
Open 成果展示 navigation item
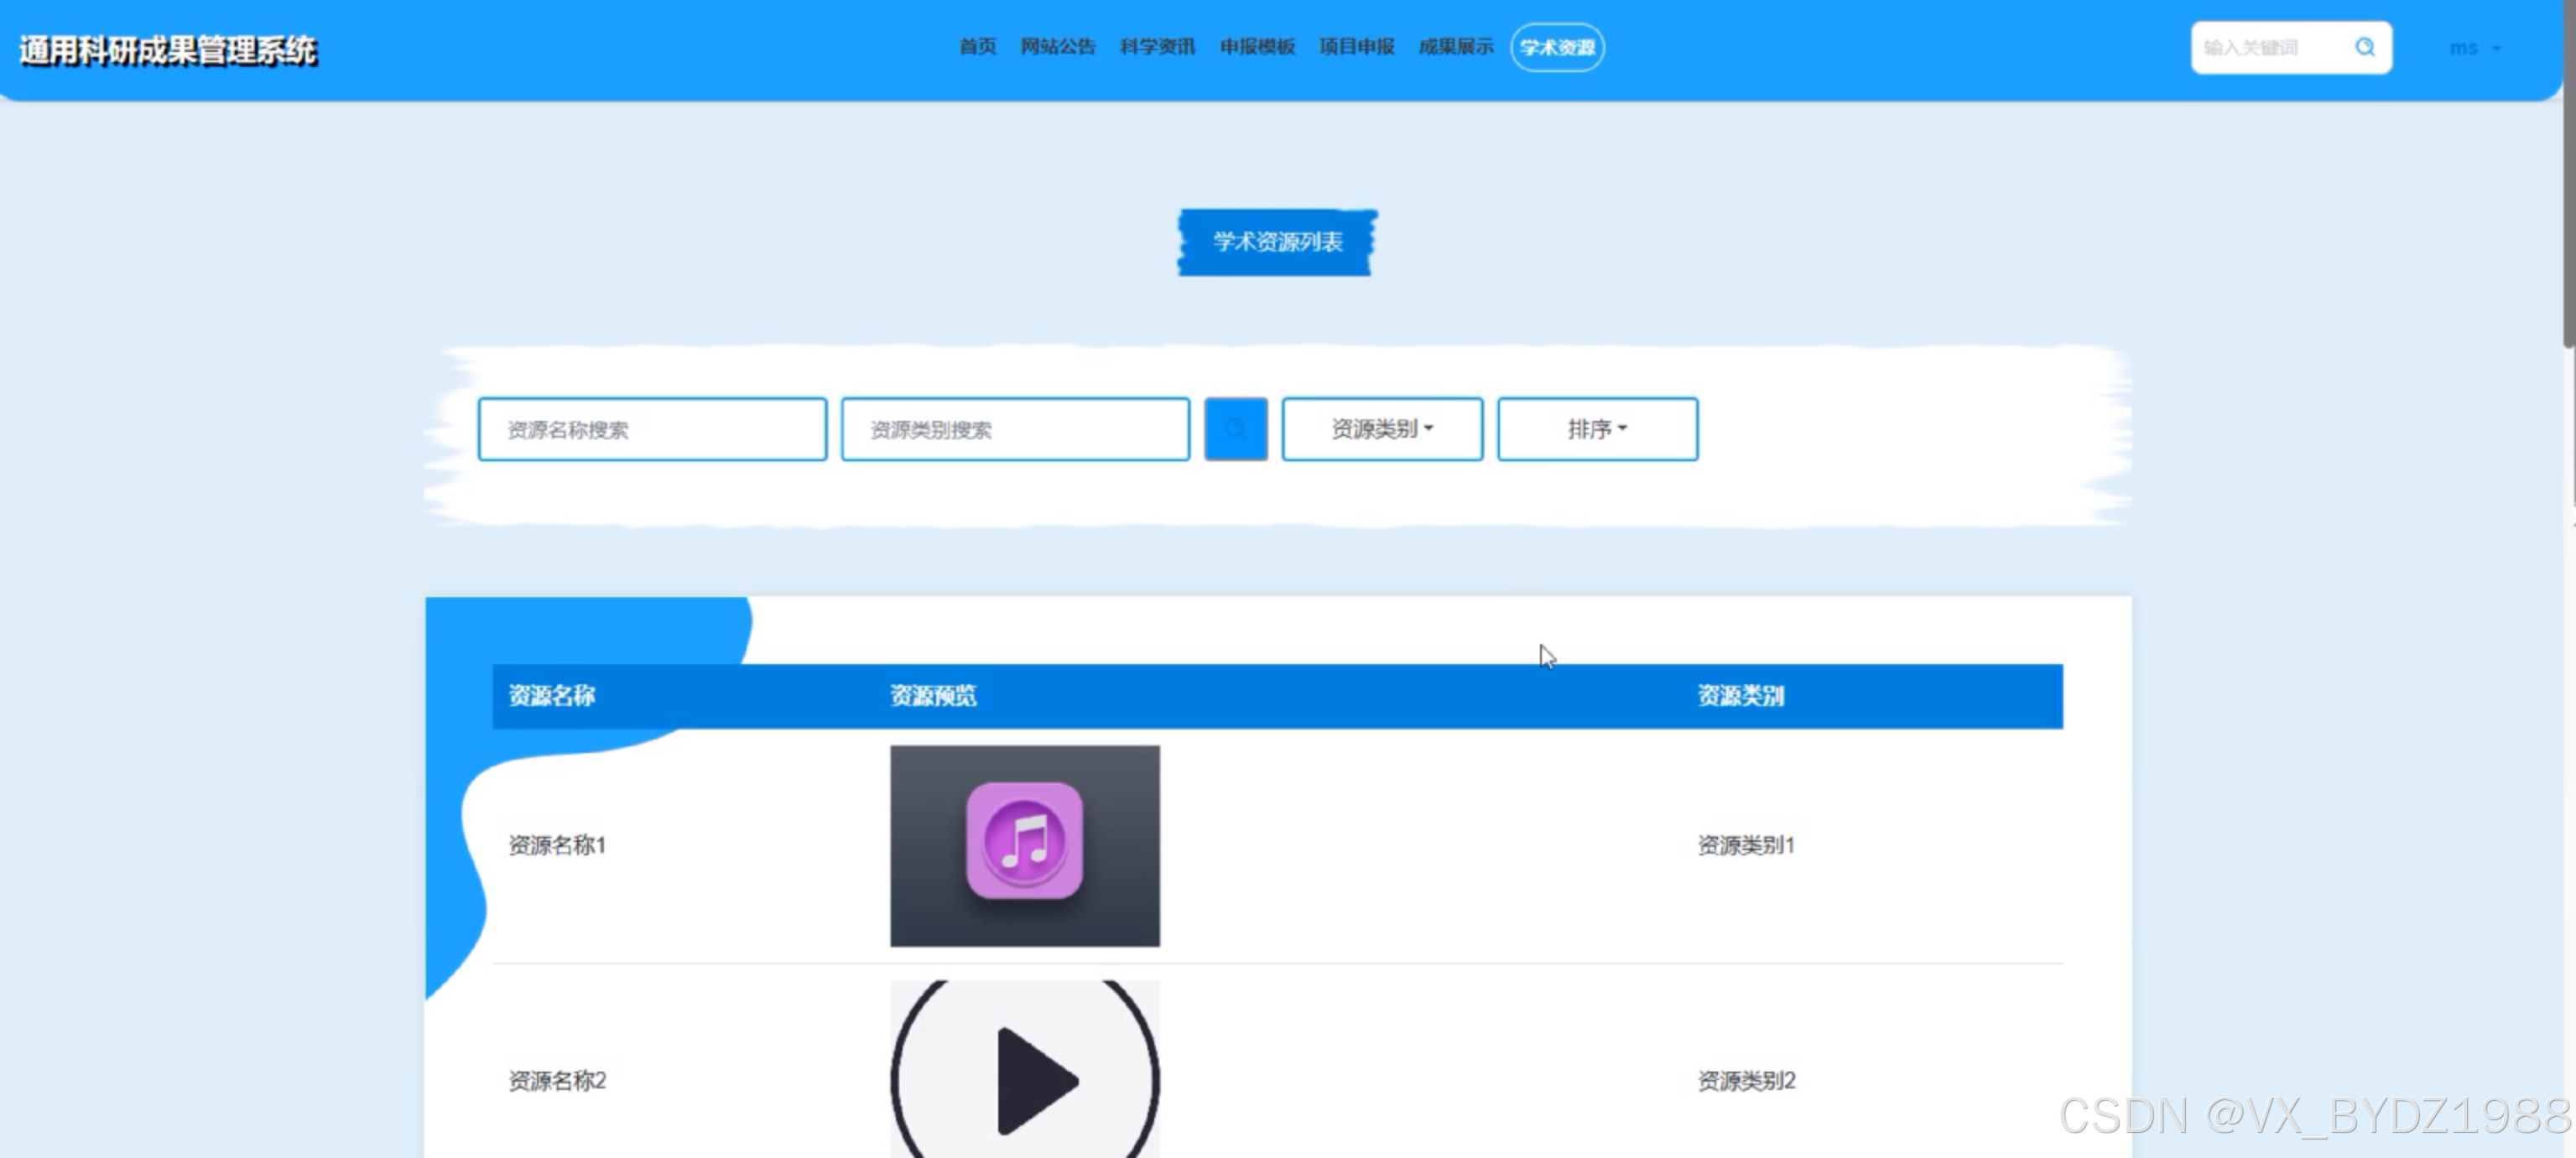(x=1455, y=47)
